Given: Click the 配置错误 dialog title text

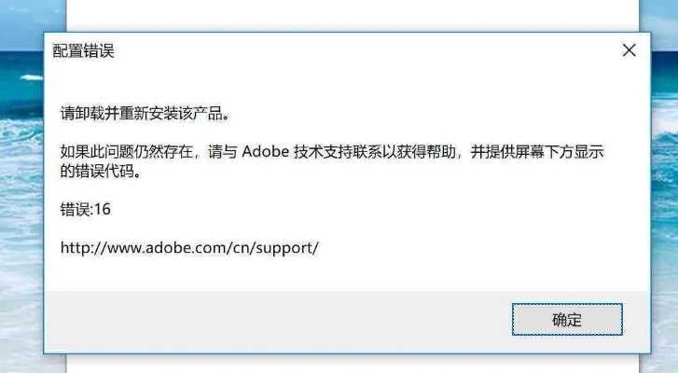Looking at the screenshot, I should click(83, 51).
